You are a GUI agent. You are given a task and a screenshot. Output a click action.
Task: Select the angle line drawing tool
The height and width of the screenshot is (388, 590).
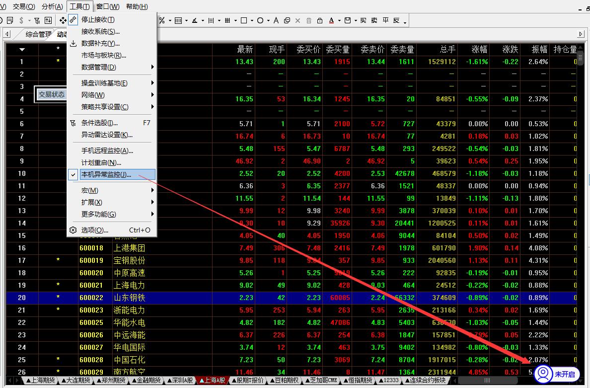pos(195,20)
